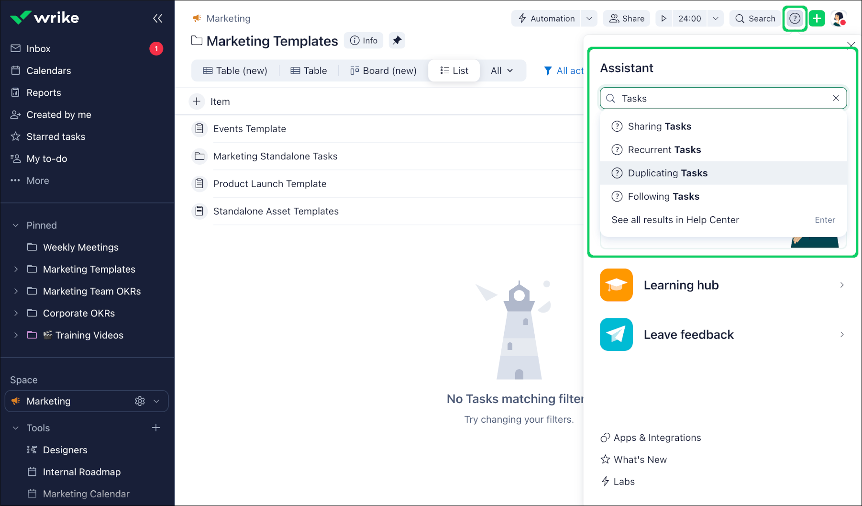Collapse the Pinned section
This screenshot has width=862, height=506.
(x=16, y=225)
